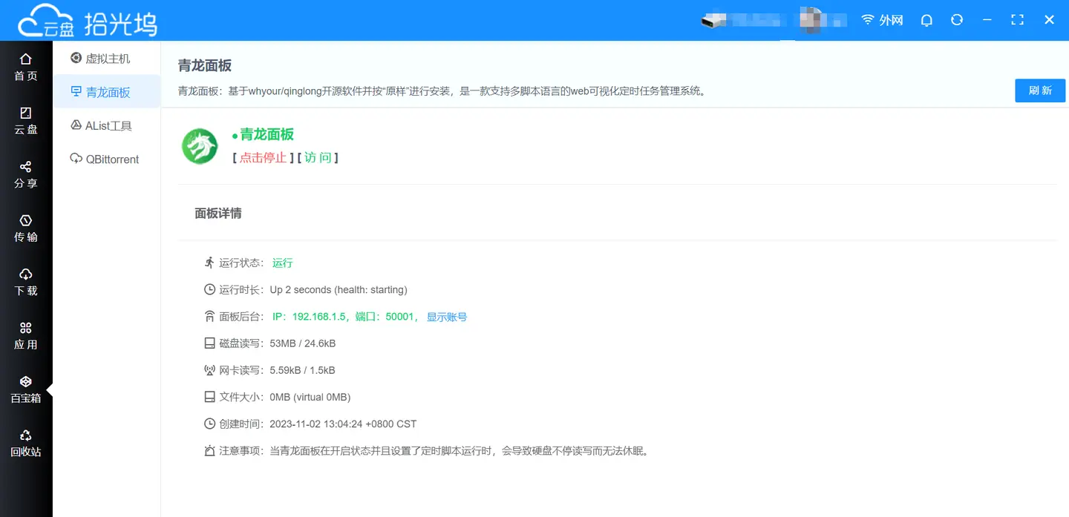Image resolution: width=1069 pixels, height=517 pixels.
Task: Click the antenna icon beside 网卡读写
Action: pos(209,370)
